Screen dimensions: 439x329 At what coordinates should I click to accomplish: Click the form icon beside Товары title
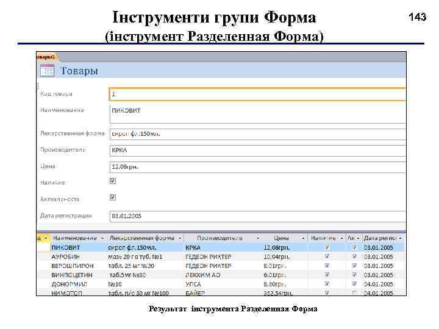pos(47,71)
